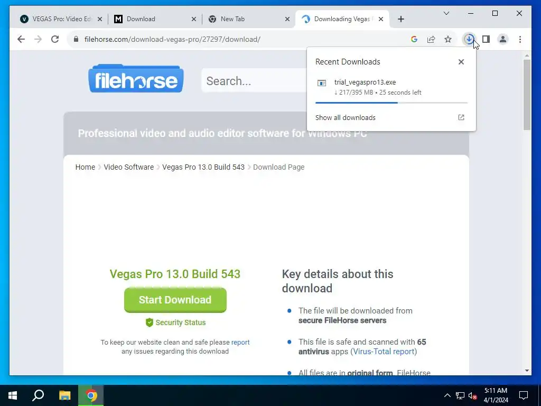This screenshot has width=541, height=406.
Task: Open Vegas Pro 13.0 Build 543 breadcrumb
Action: pos(203,167)
